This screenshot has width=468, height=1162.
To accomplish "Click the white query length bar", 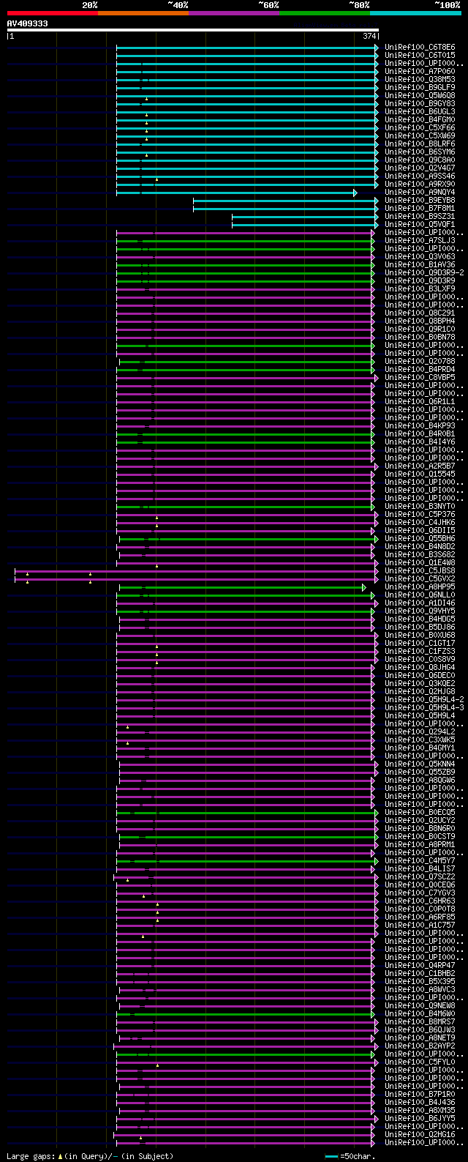I will pos(193,30).
